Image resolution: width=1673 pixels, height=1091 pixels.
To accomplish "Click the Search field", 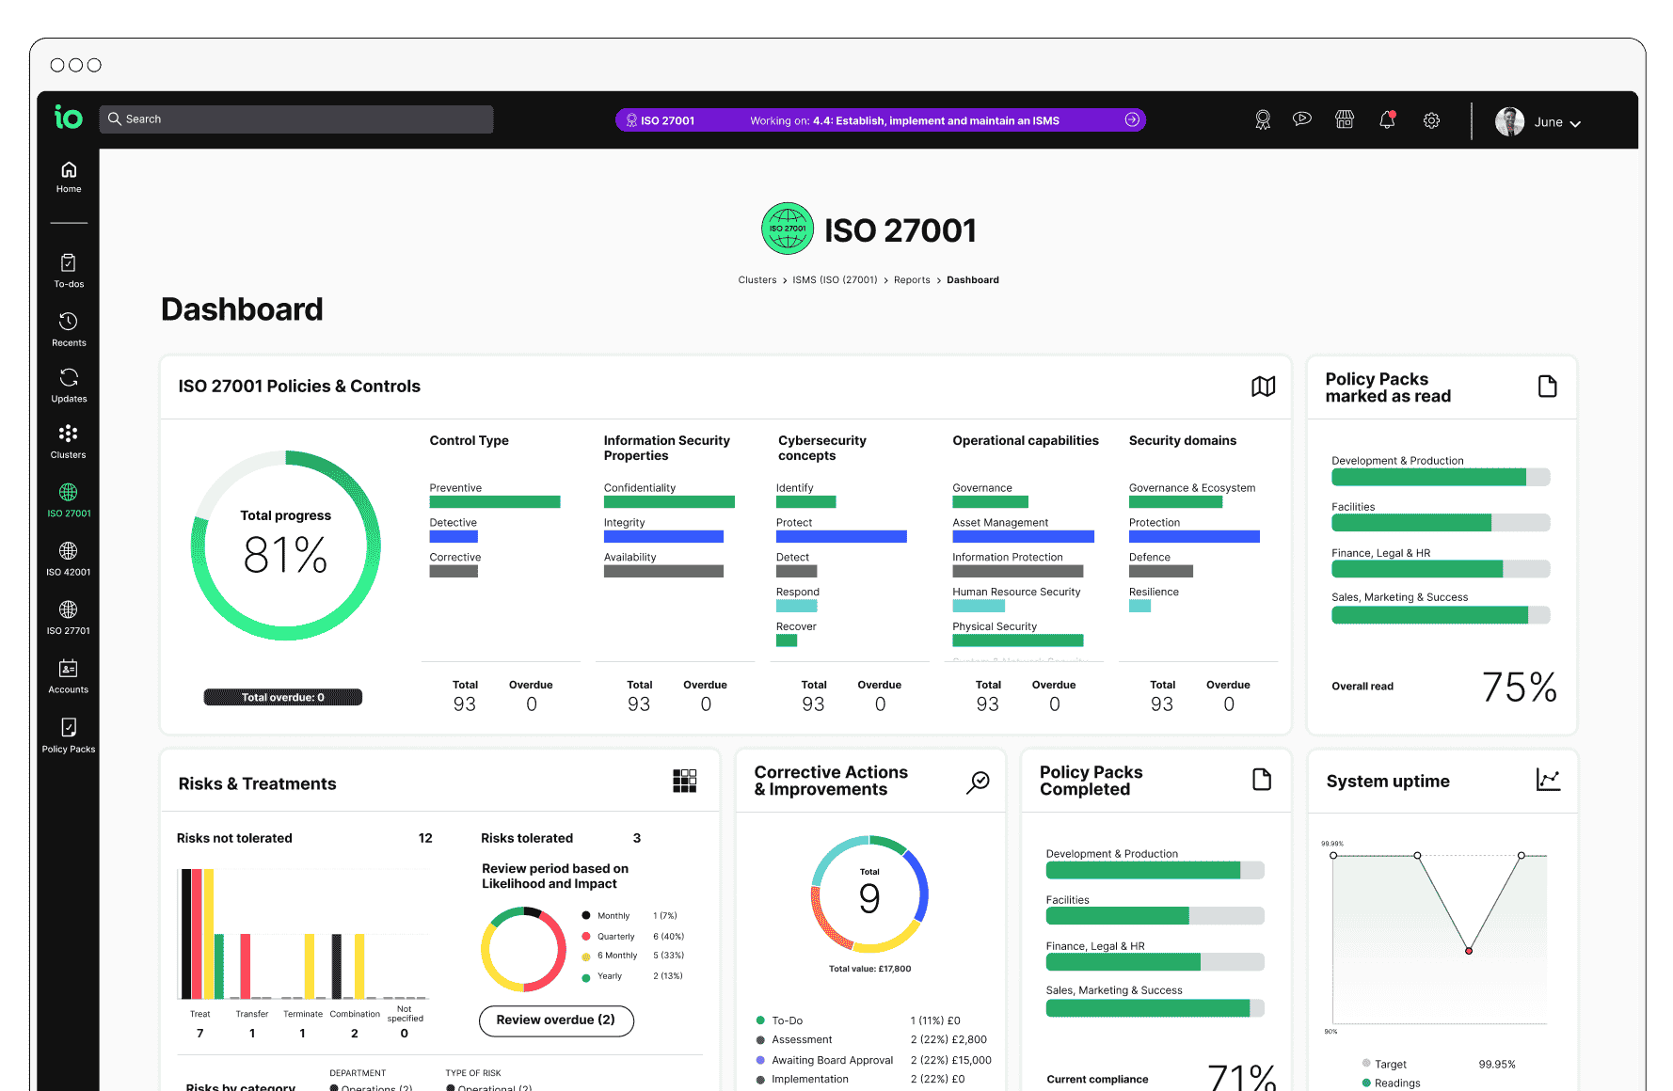I will point(296,119).
